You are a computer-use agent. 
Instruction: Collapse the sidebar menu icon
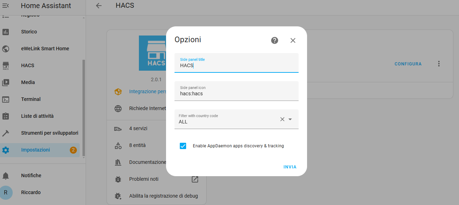click(x=6, y=6)
